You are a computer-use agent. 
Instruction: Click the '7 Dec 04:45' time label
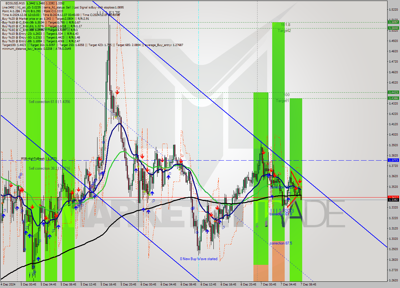click(x=288, y=285)
